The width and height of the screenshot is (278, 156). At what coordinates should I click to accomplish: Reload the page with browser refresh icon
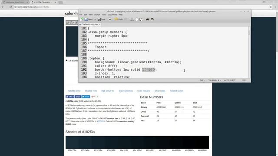click(10, 7)
